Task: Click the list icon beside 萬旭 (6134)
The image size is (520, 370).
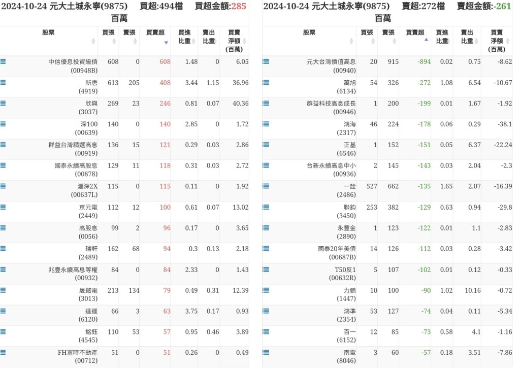Action: (266, 82)
